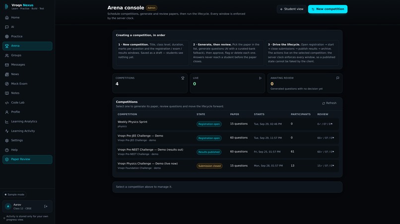The height and width of the screenshot is (224, 400).
Task: Go to Practice menu label
Action: pyautogui.click(x=17, y=37)
